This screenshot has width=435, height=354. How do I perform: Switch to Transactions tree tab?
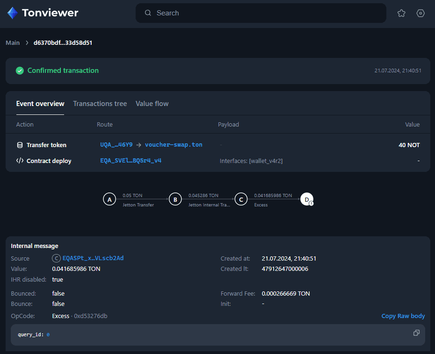click(100, 104)
